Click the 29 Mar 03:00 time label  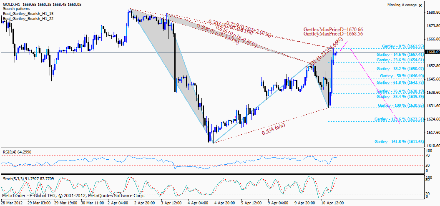tap(39, 203)
